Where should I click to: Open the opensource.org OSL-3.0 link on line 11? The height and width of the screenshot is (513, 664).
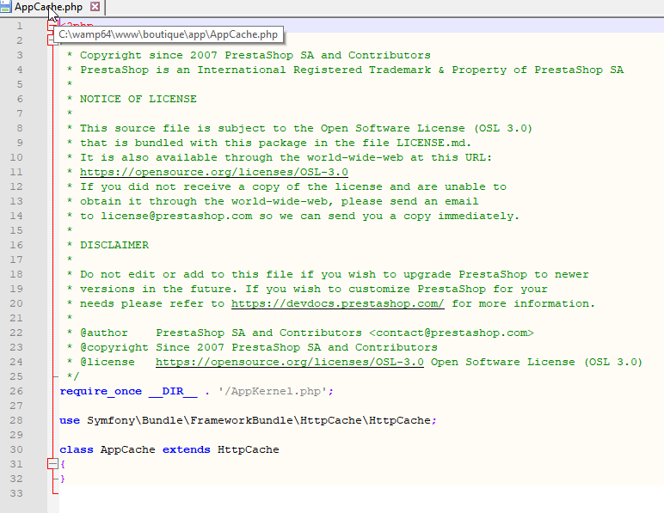click(214, 172)
